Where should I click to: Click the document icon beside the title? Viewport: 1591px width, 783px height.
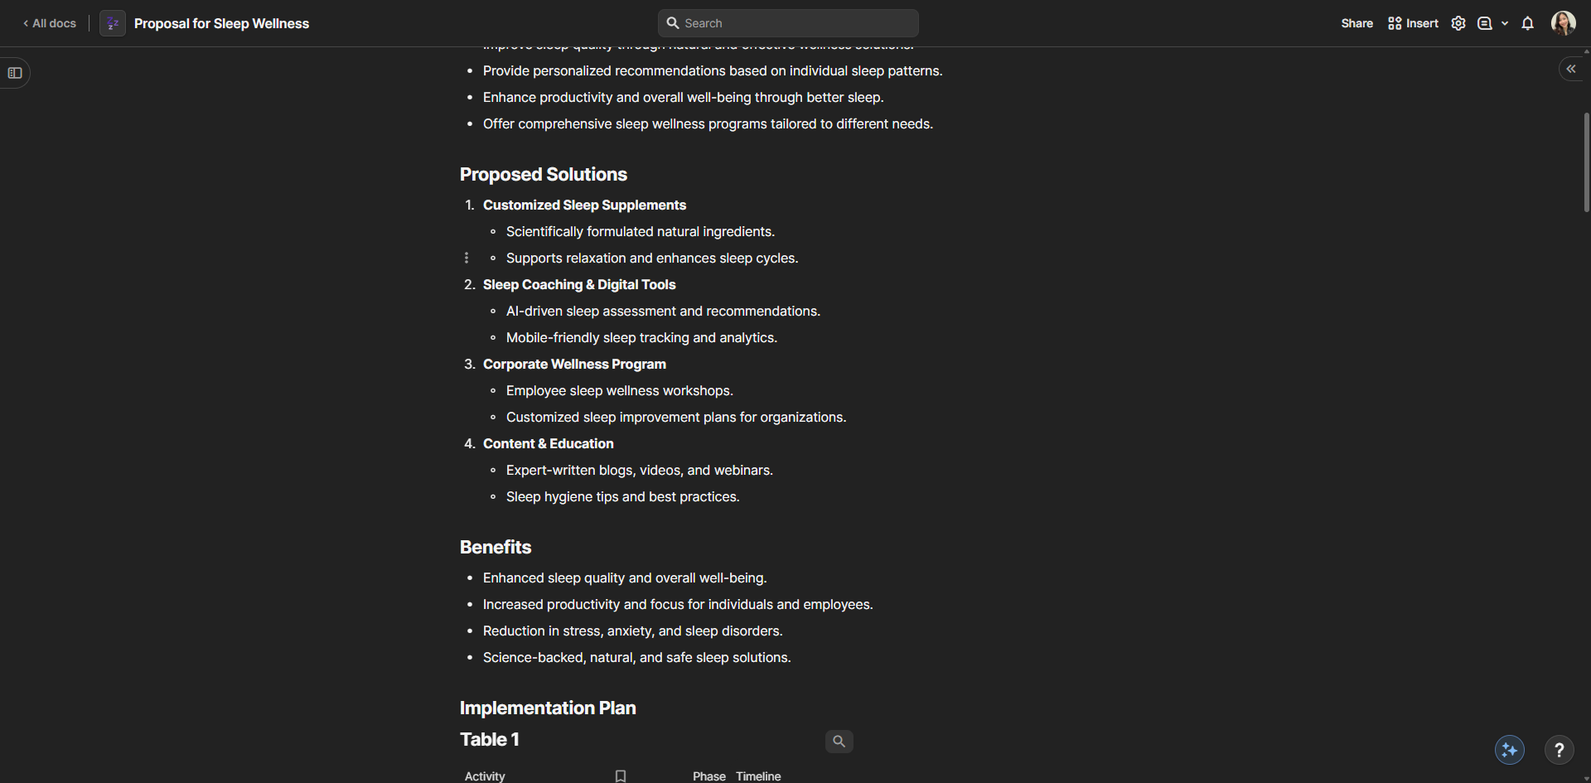tap(113, 23)
